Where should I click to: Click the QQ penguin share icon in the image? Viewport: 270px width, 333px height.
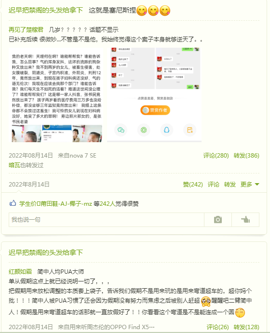point(166,130)
